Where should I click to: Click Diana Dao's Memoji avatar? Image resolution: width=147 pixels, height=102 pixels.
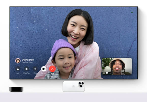coord(18,61)
